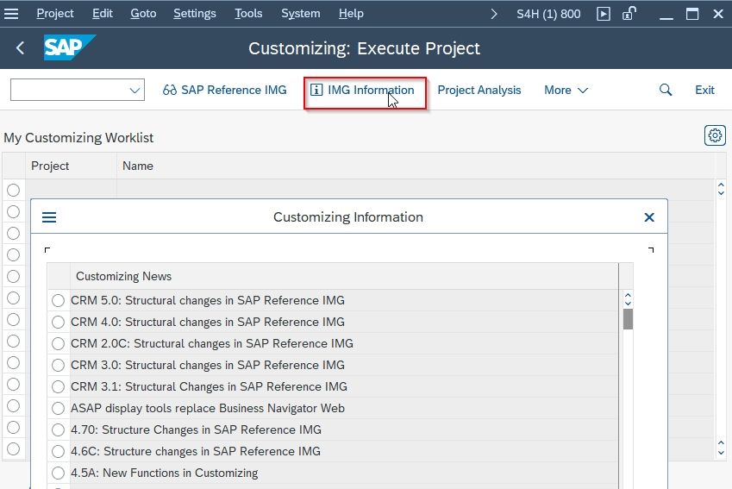Select CRM 5.0 Structural changes radio button
Viewport: 732px width, 489px height.
(x=58, y=300)
